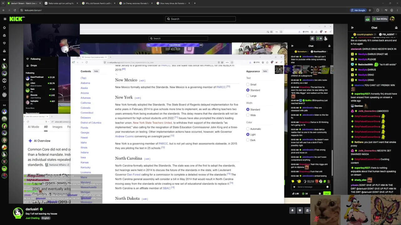The height and width of the screenshot is (225, 401).
Task: Open the browser extensions puzzle icon
Action: (x=378, y=10)
